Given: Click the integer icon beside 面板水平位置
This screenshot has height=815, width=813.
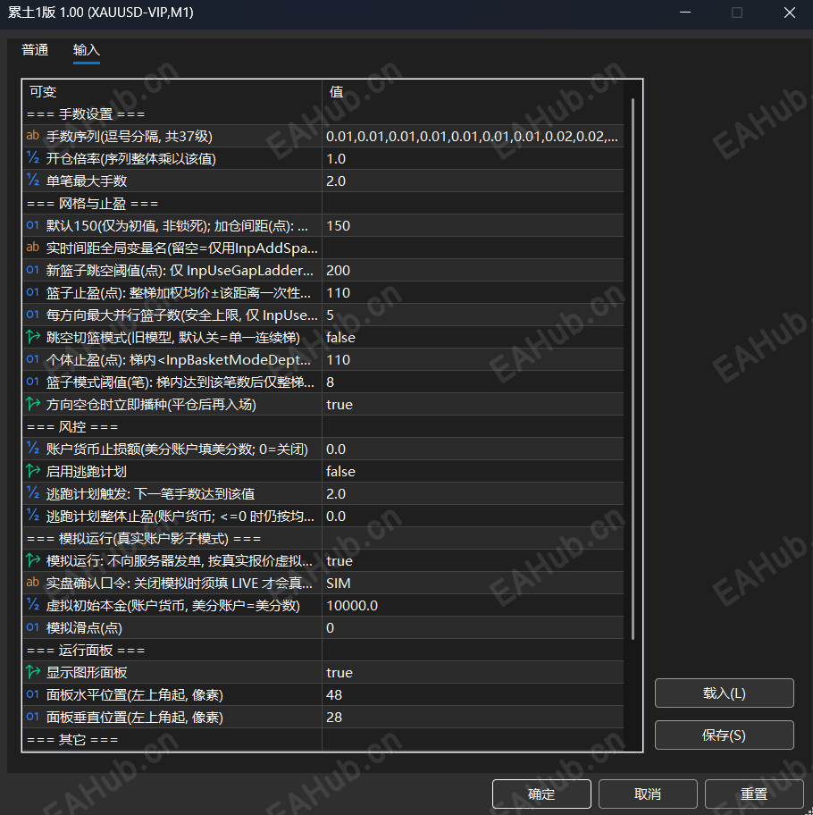Looking at the screenshot, I should [x=33, y=695].
